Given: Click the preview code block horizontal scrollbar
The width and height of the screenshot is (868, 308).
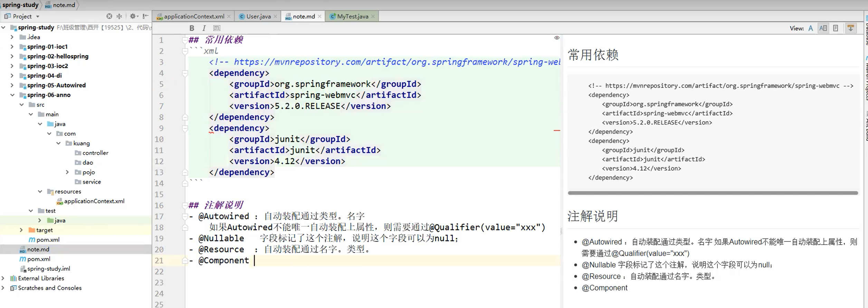Looking at the screenshot, I should [713, 193].
